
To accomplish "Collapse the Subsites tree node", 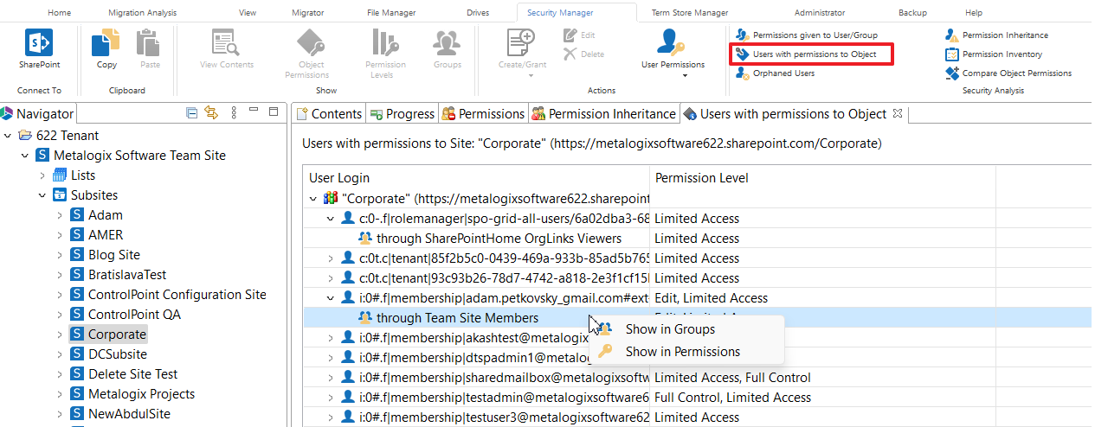I will pos(42,195).
